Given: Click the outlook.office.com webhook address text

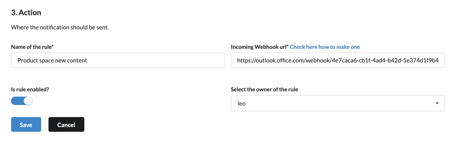Looking at the screenshot, I should coord(337,60).
